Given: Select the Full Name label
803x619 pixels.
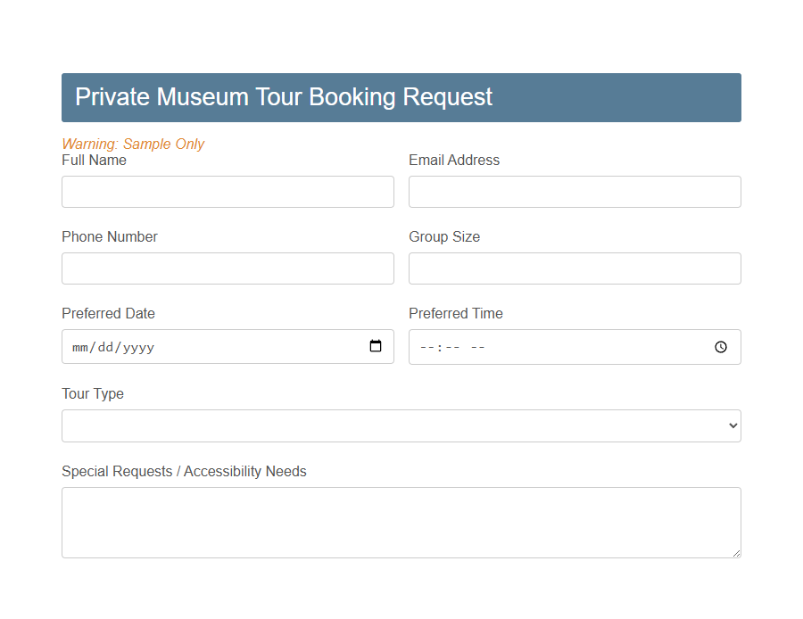Looking at the screenshot, I should click(x=94, y=161).
